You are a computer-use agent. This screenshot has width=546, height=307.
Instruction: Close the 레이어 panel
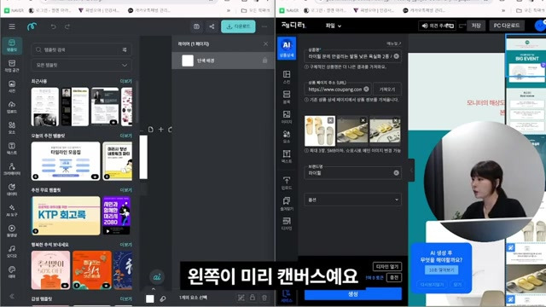pos(265,43)
